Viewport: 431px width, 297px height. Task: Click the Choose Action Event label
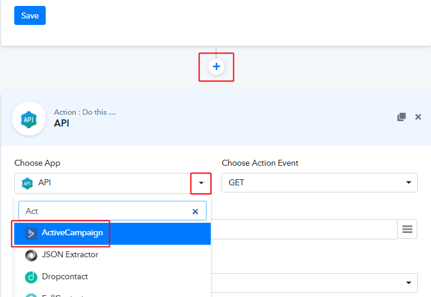(260, 163)
